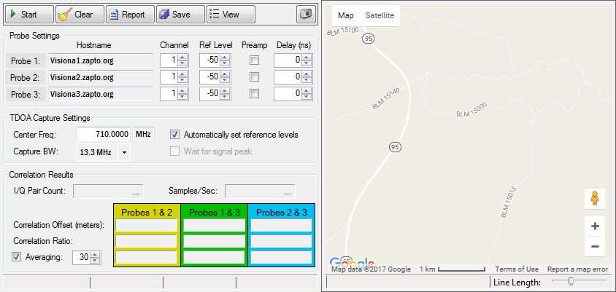
Task: Open the Terms of Use link
Action: tap(516, 269)
